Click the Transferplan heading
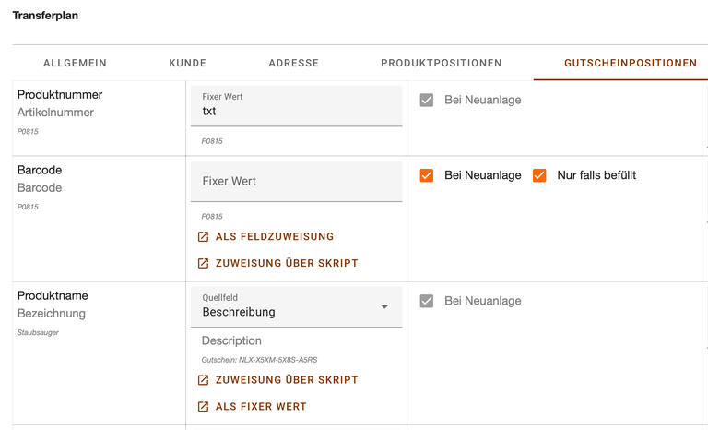Screen dimensions: 708x430 45,16
